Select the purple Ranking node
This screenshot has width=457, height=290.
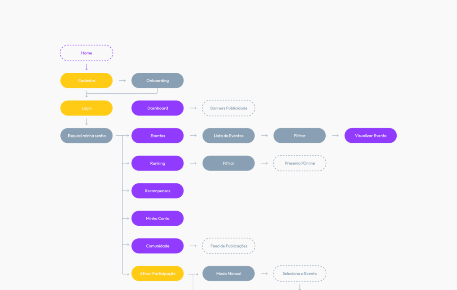click(x=158, y=163)
